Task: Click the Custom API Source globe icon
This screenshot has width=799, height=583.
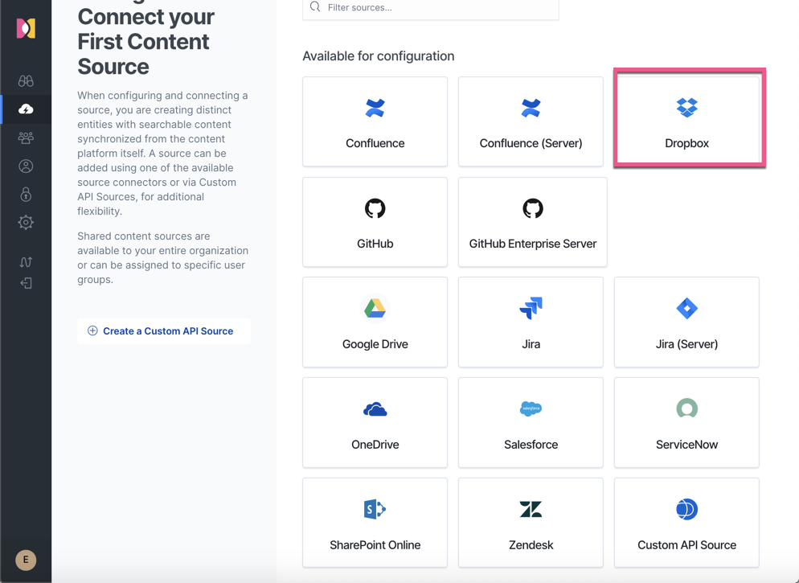Action: click(x=687, y=509)
